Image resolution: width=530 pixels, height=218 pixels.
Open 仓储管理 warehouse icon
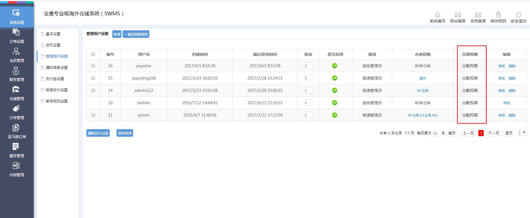16,90
